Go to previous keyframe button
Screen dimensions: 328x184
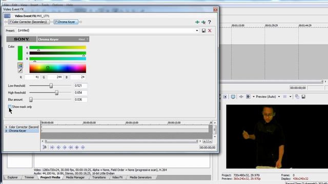click(x=58, y=147)
